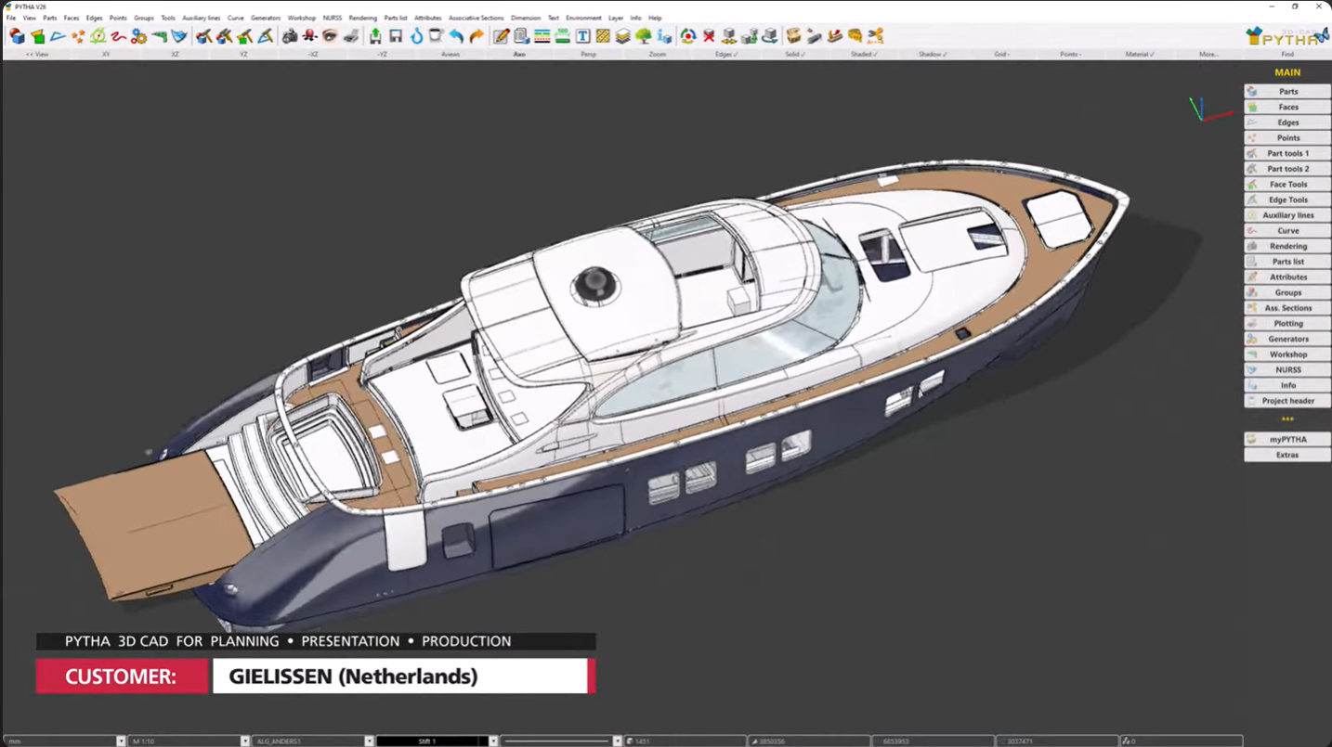Click the floppy disk save icon
The height and width of the screenshot is (747, 1332).
click(x=396, y=36)
